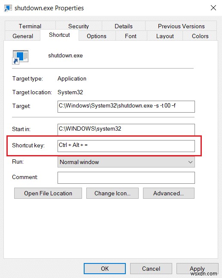The width and height of the screenshot is (222, 278).
Task: Click the 'Shortcut key:' label
Action: 28,145
